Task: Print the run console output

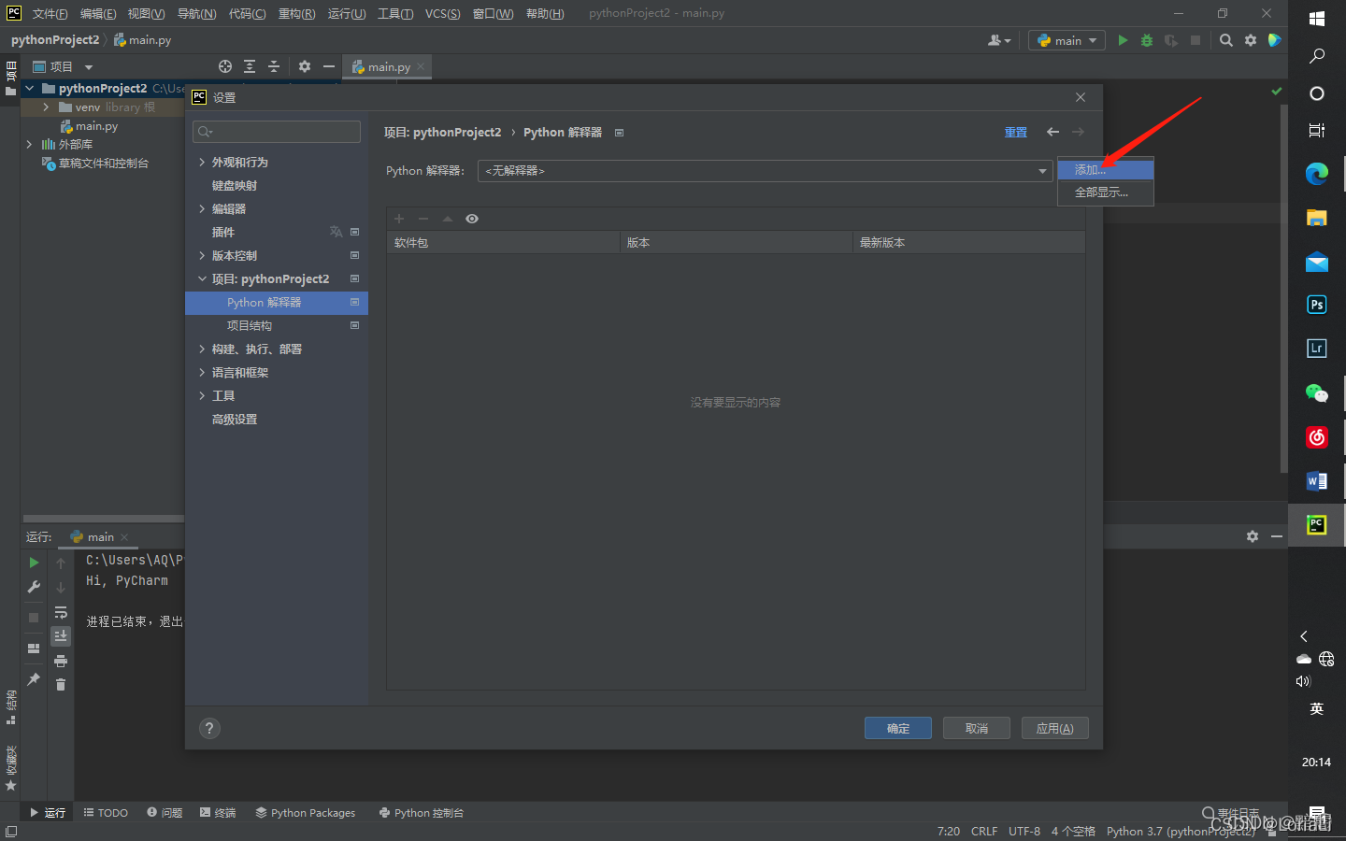Action: pyautogui.click(x=61, y=661)
